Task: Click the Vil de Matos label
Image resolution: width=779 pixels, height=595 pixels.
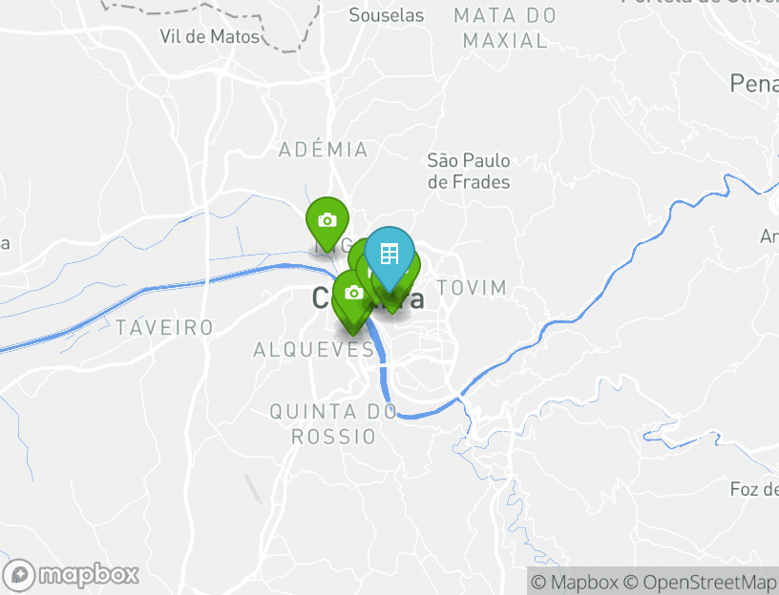Action: point(210,36)
